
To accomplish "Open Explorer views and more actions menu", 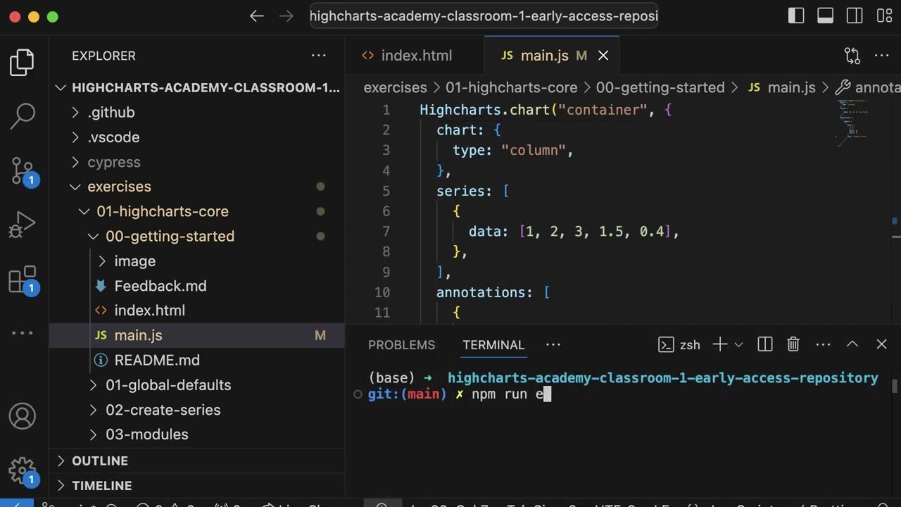I will tap(319, 56).
